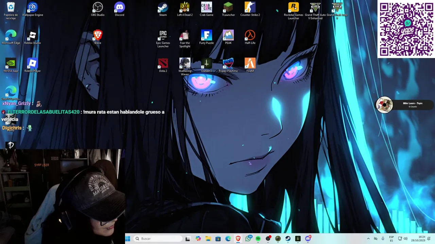Image resolution: width=435 pixels, height=244 pixels.
Task: Click the "Mike Laure - Topic" track title
Action: pos(413,103)
